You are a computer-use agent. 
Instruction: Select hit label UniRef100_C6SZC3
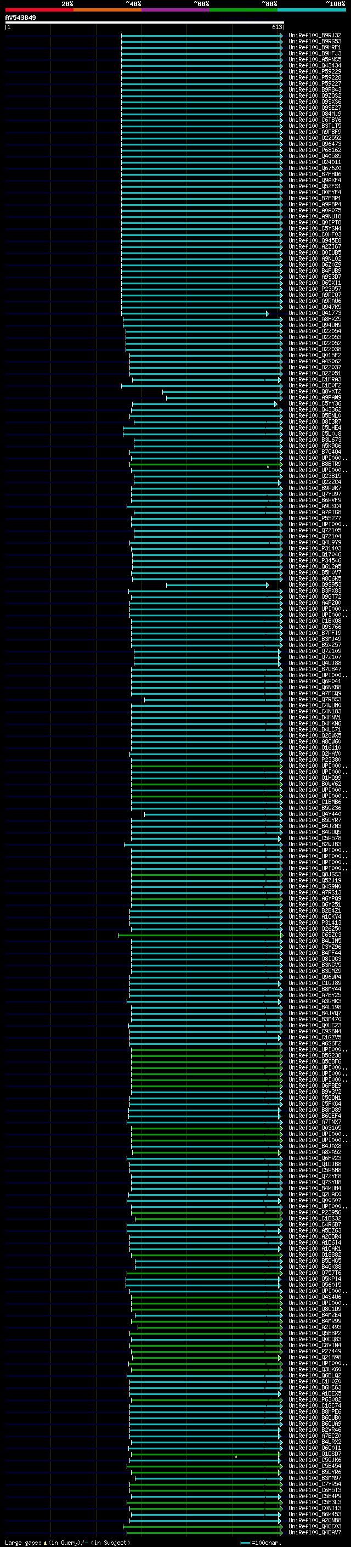314,935
